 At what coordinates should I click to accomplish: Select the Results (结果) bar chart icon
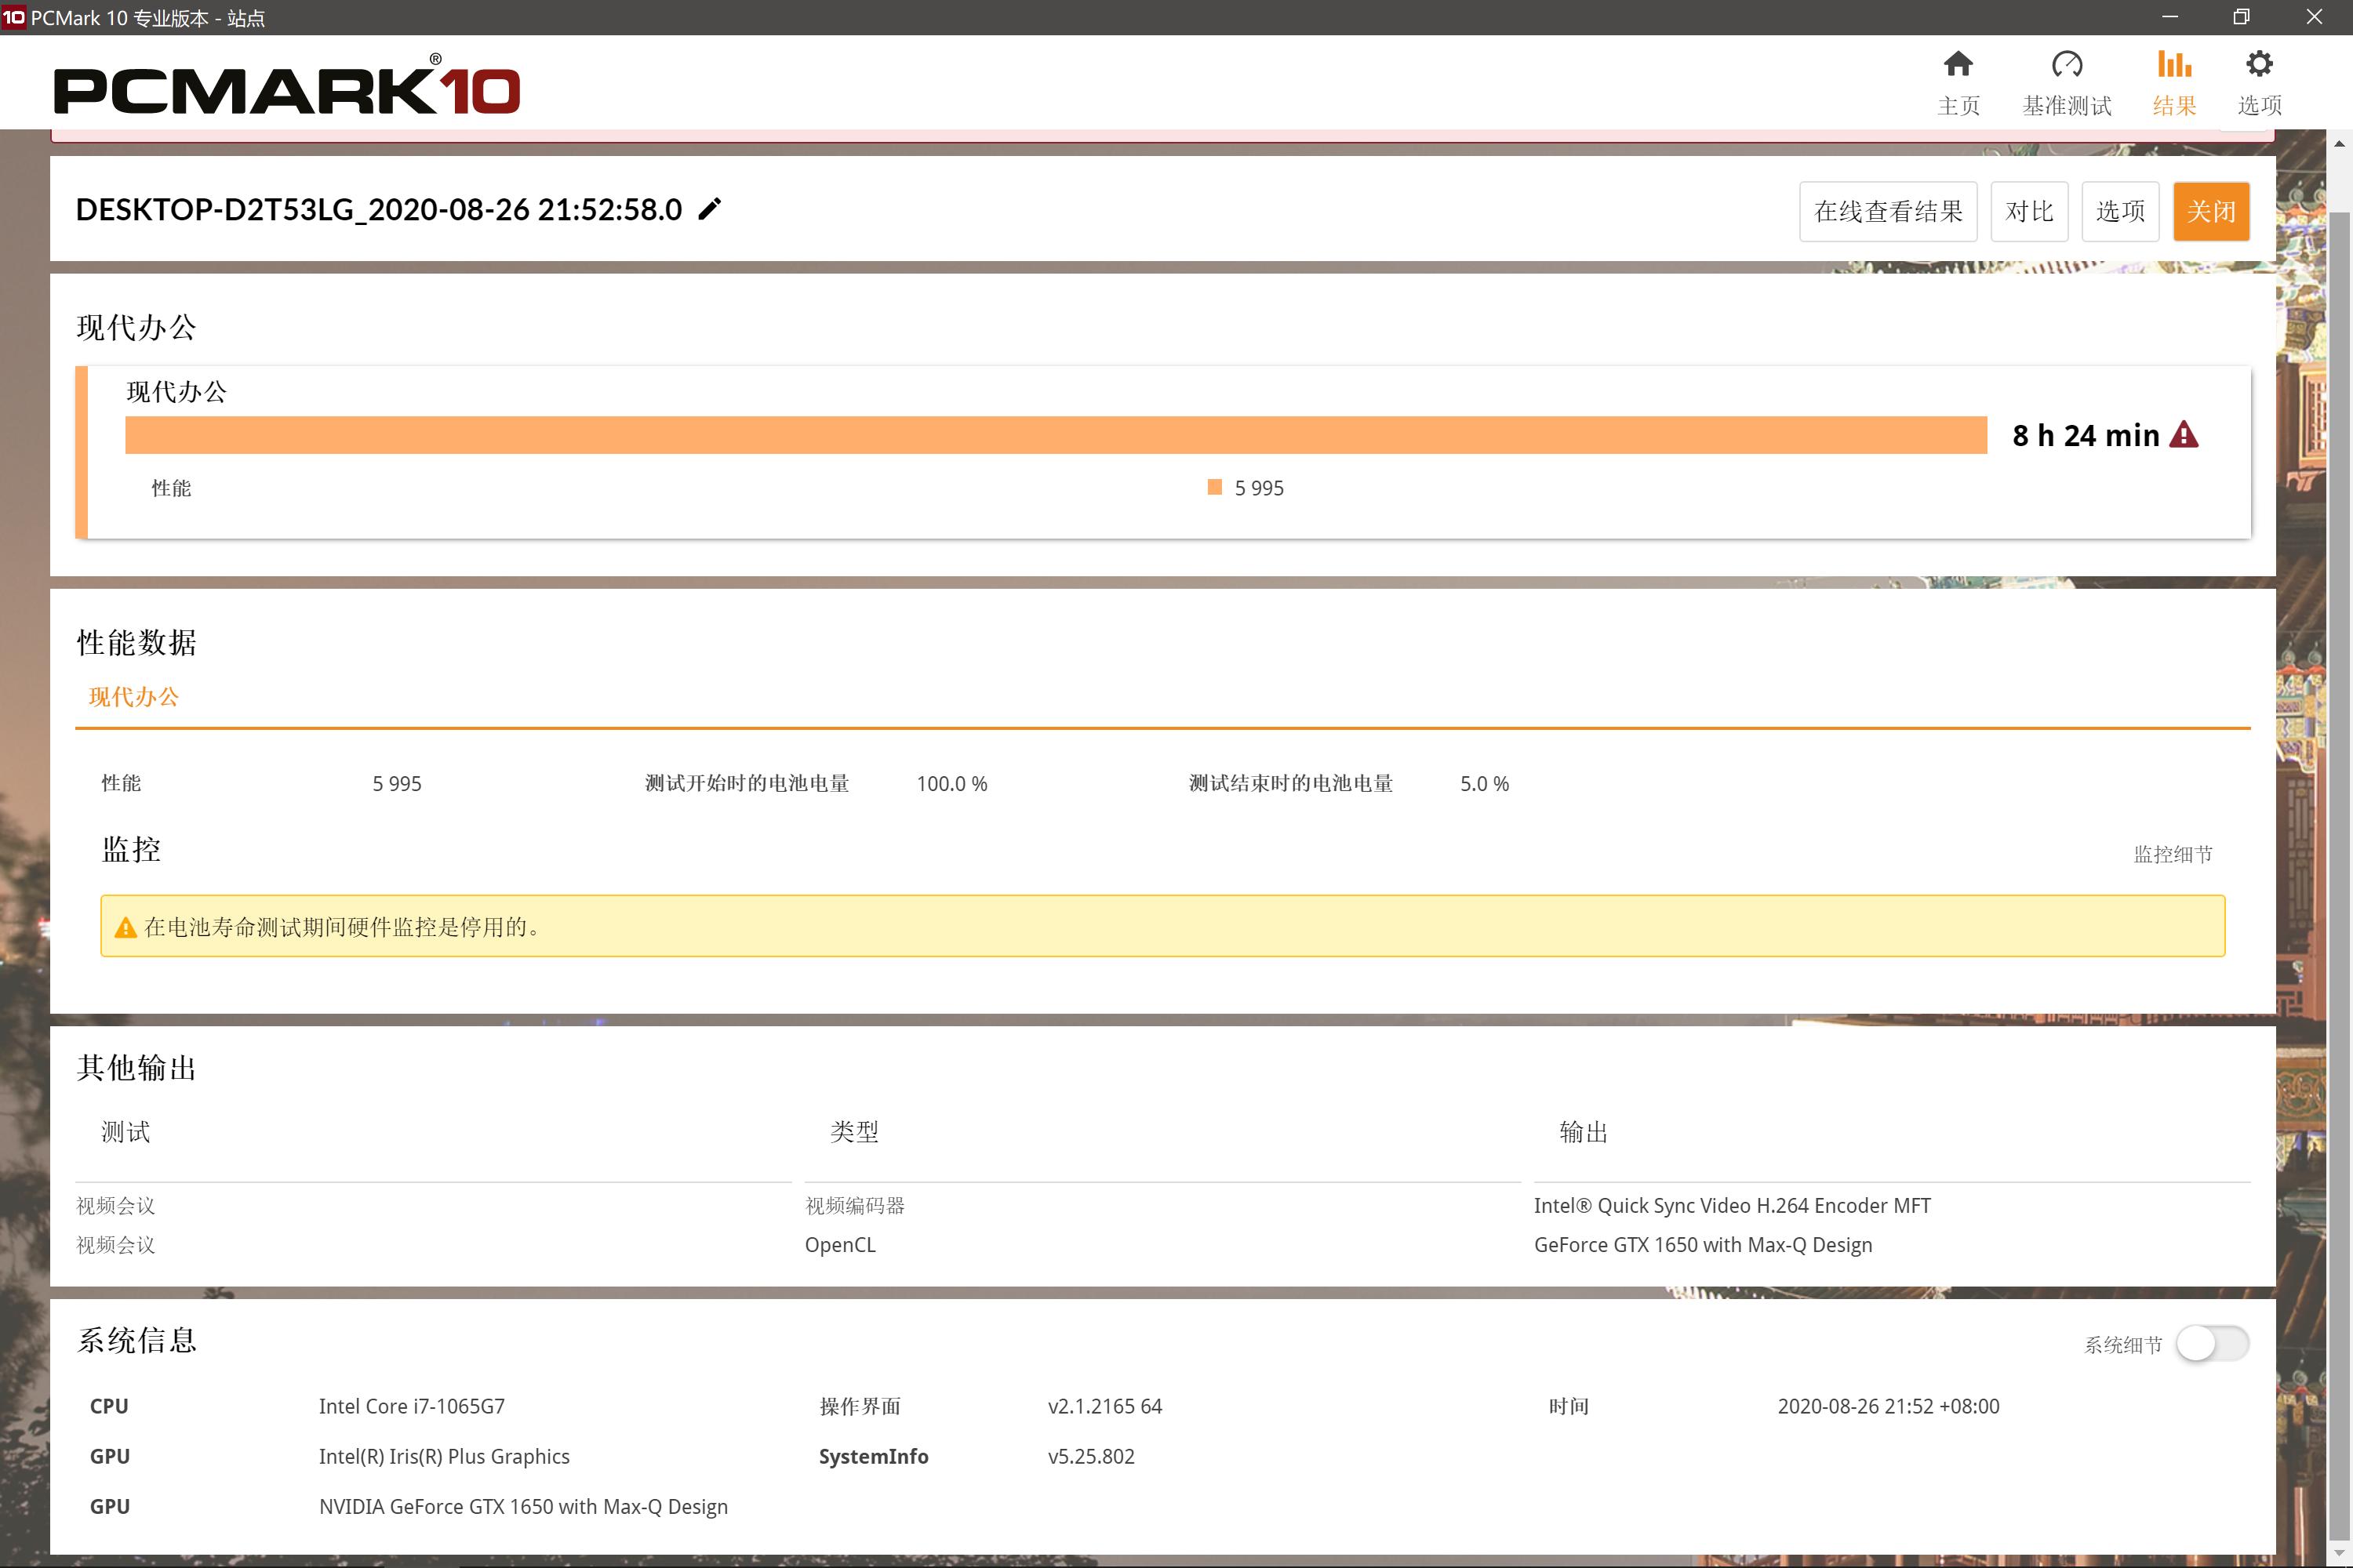point(2174,65)
